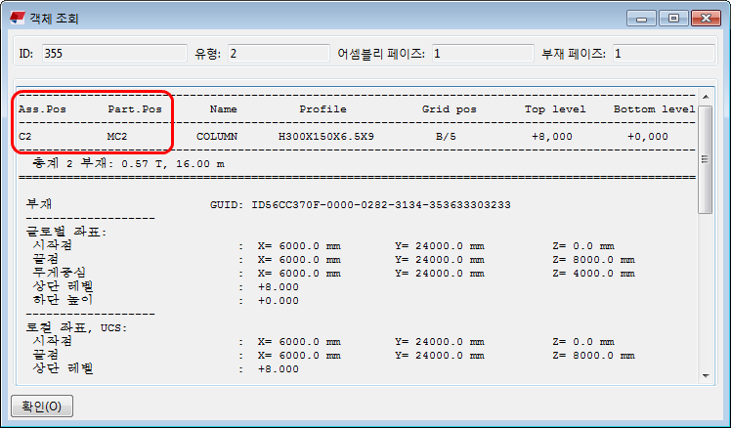Minimize the 객체 조회 window
This screenshot has height=428, width=731.
tap(642, 18)
